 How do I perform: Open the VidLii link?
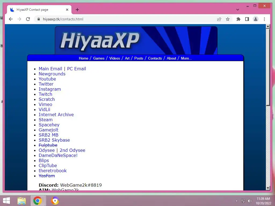point(44,109)
